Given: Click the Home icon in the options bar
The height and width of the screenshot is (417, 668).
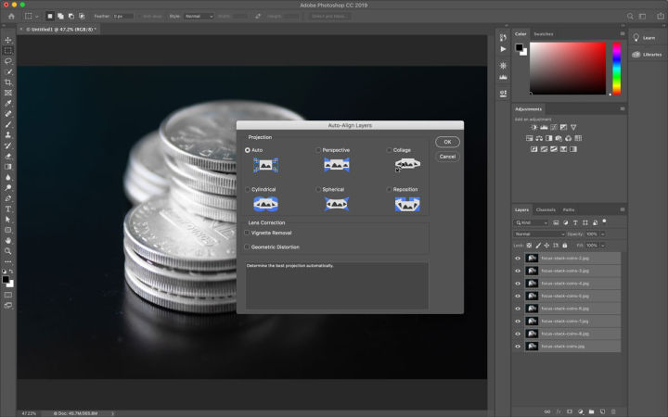Looking at the screenshot, I should click(11, 16).
